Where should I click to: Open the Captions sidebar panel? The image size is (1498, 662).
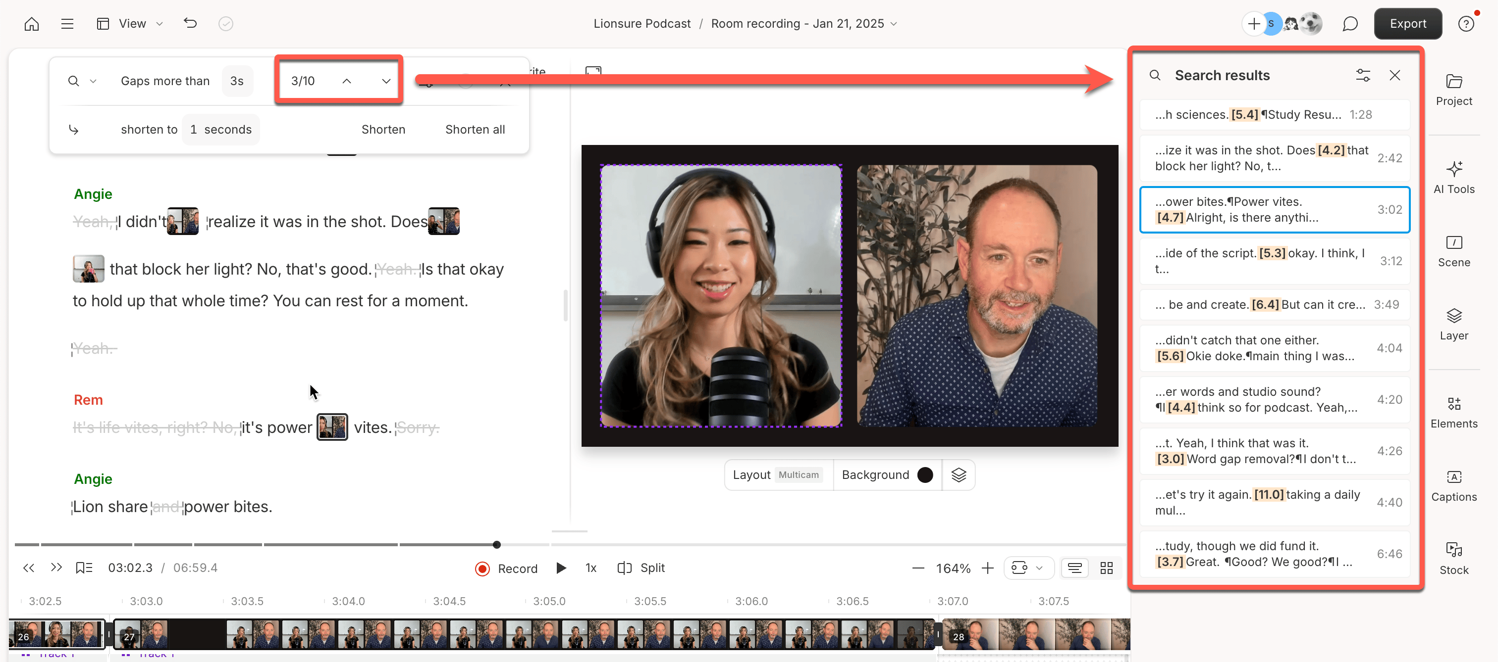(x=1453, y=486)
